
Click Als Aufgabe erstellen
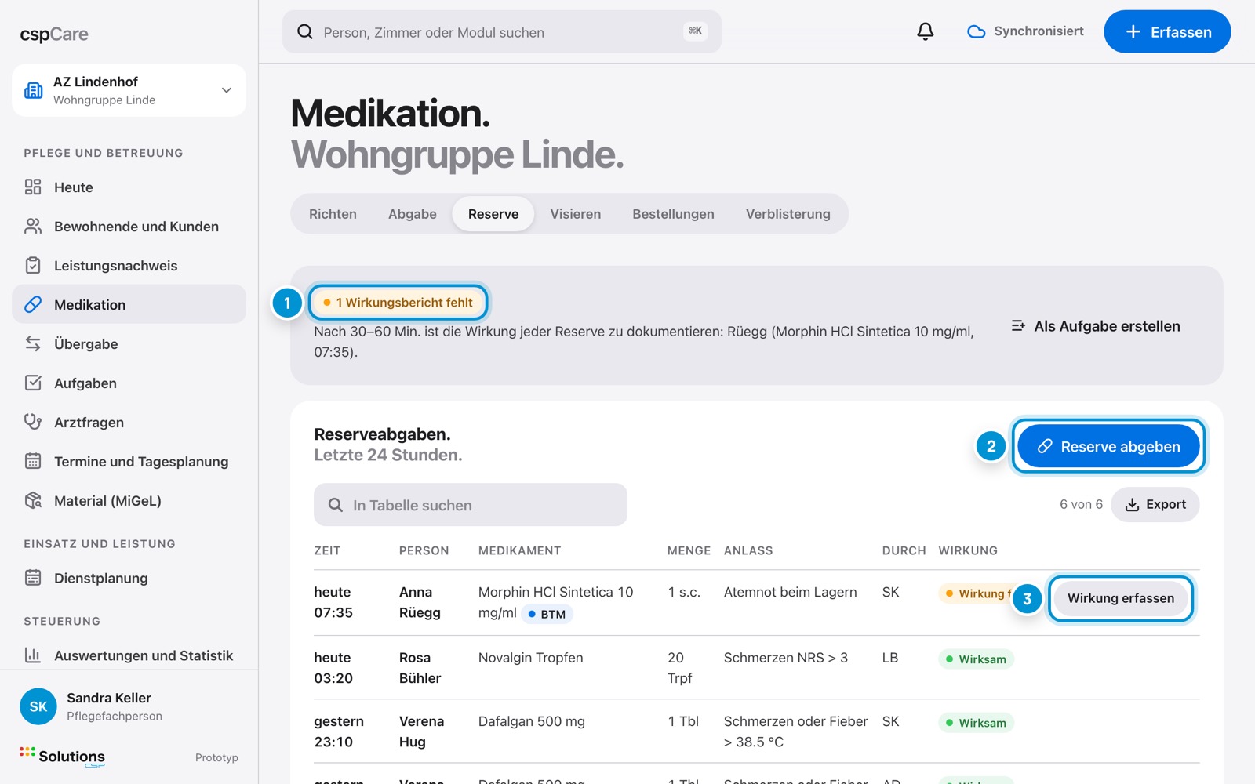point(1096,326)
